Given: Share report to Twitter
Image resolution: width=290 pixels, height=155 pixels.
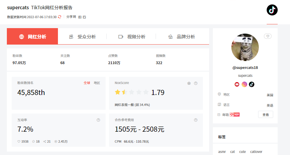Looking at the screenshot, I should tap(84, 17).
